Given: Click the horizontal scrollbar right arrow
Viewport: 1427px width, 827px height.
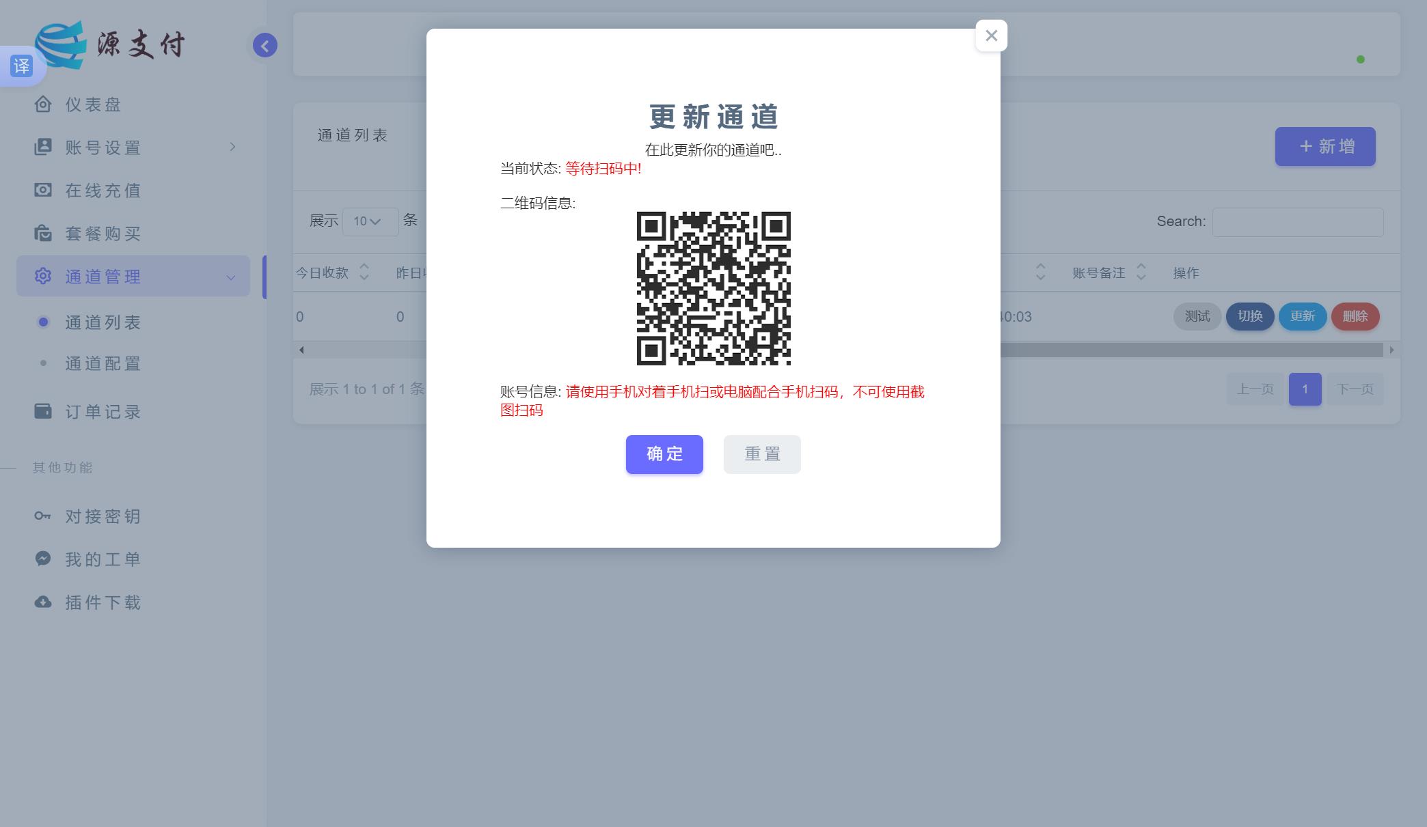Looking at the screenshot, I should pyautogui.click(x=1391, y=350).
